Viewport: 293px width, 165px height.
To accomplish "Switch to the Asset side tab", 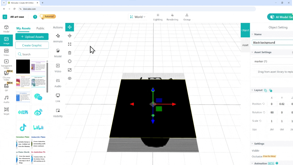I will pyautogui.click(x=245, y=45).
